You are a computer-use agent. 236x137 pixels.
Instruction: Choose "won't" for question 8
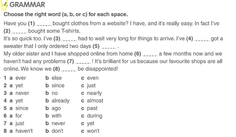[x=93, y=131]
